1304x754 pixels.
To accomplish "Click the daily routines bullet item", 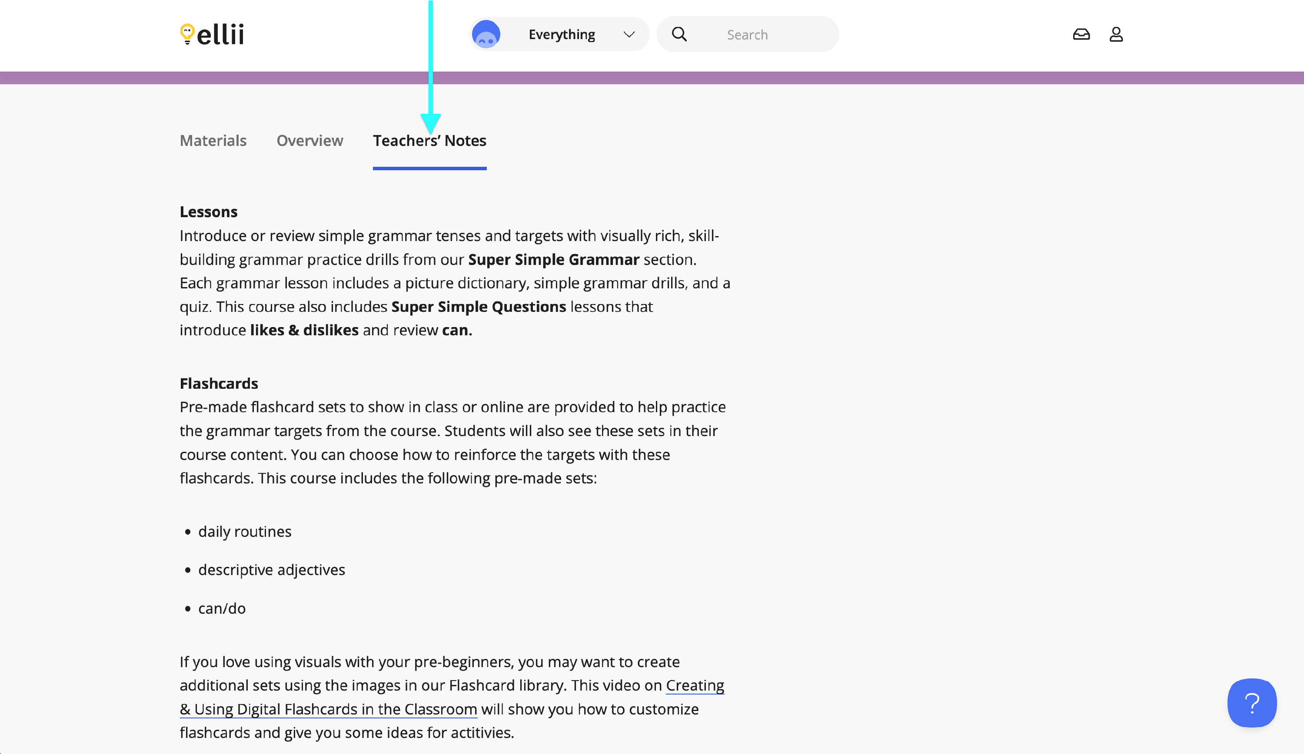I will tap(244, 532).
